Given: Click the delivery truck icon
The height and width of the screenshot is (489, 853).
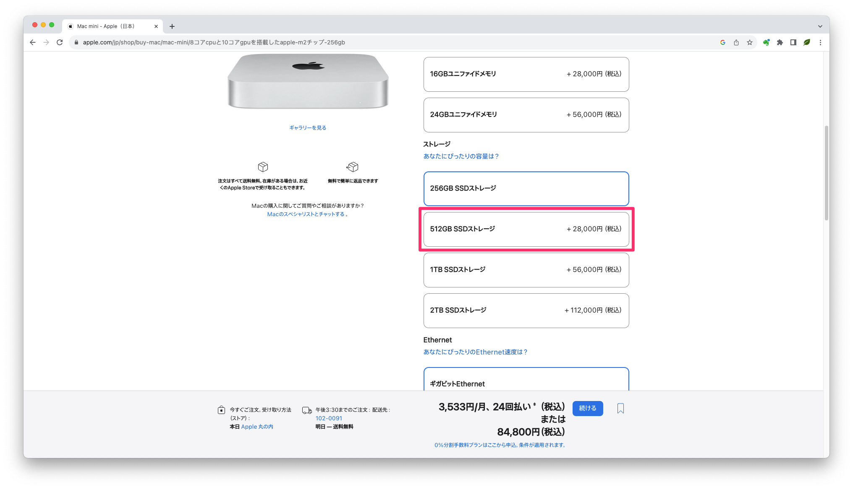Looking at the screenshot, I should (307, 410).
